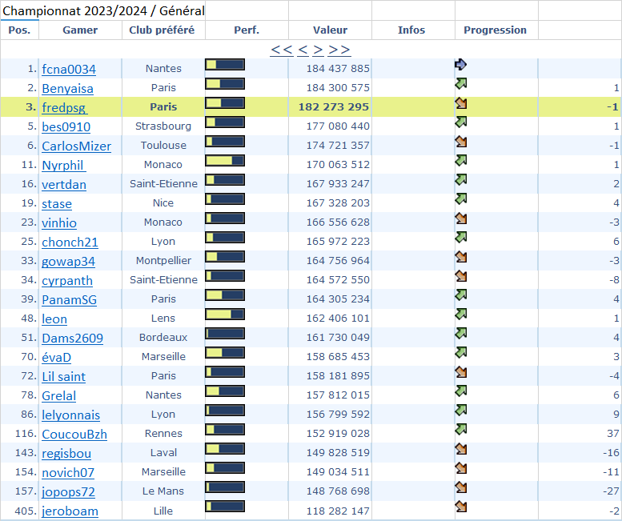Open gamer profile chonch21
This screenshot has height=521, width=622.
tap(70, 242)
